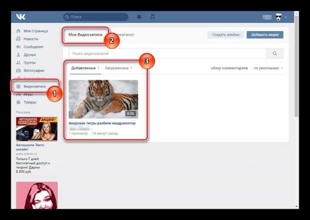Image resolution: width=310 pixels, height=220 pixels.
Task: Click the Новости sidebar icon
Action: [19, 39]
